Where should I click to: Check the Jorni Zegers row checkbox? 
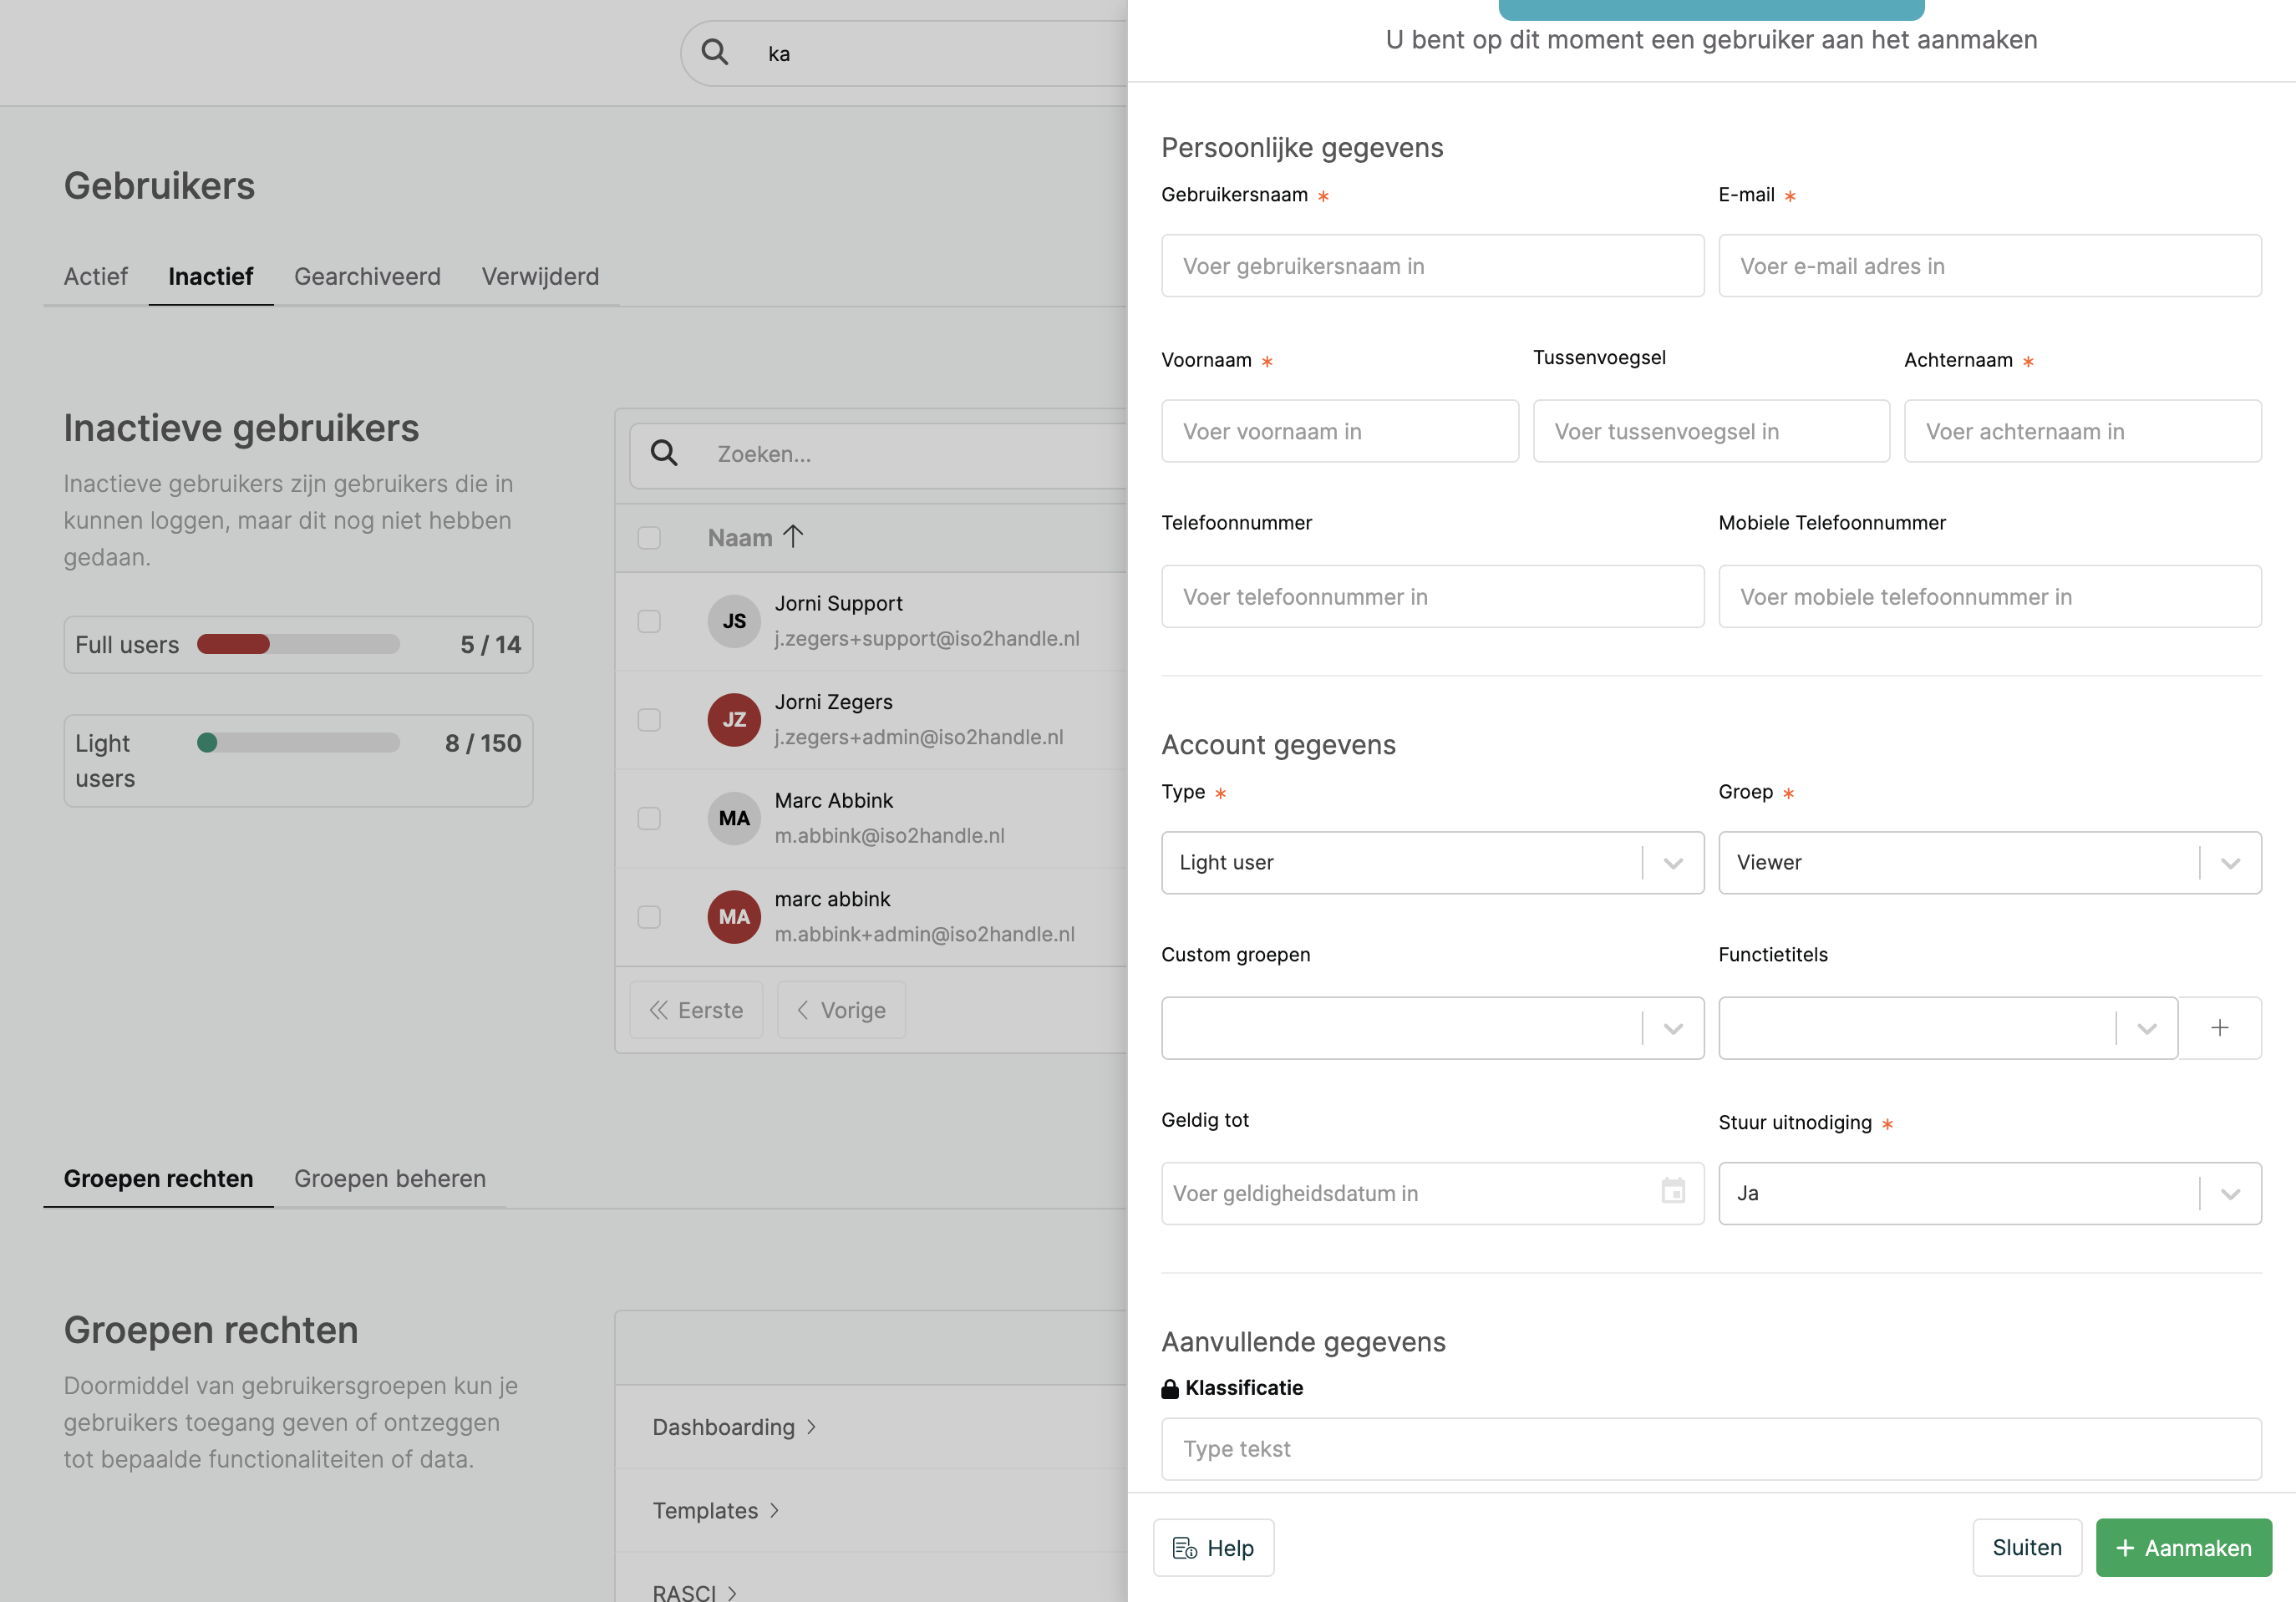coord(649,719)
